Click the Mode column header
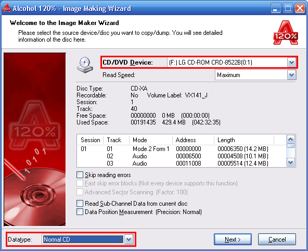This screenshot has height=251, width=308. [151, 140]
